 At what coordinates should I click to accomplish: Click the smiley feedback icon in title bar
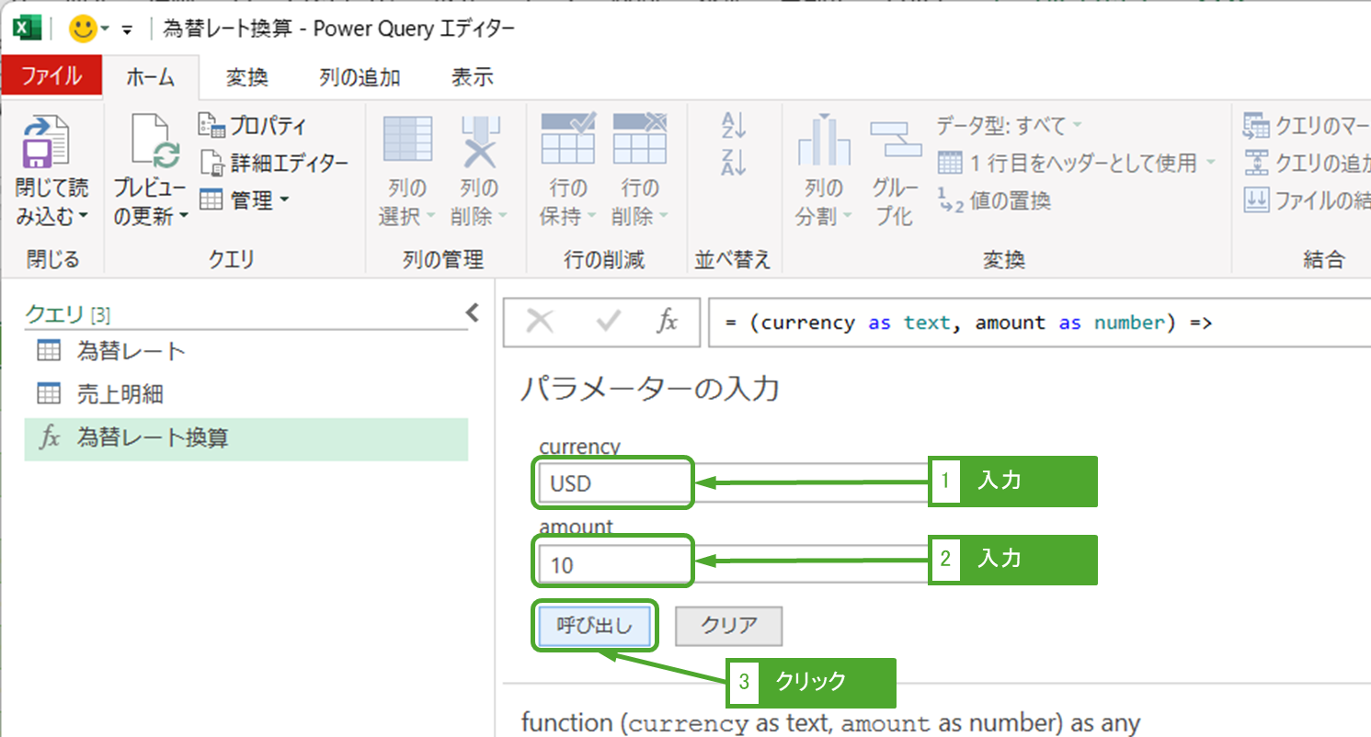83,29
